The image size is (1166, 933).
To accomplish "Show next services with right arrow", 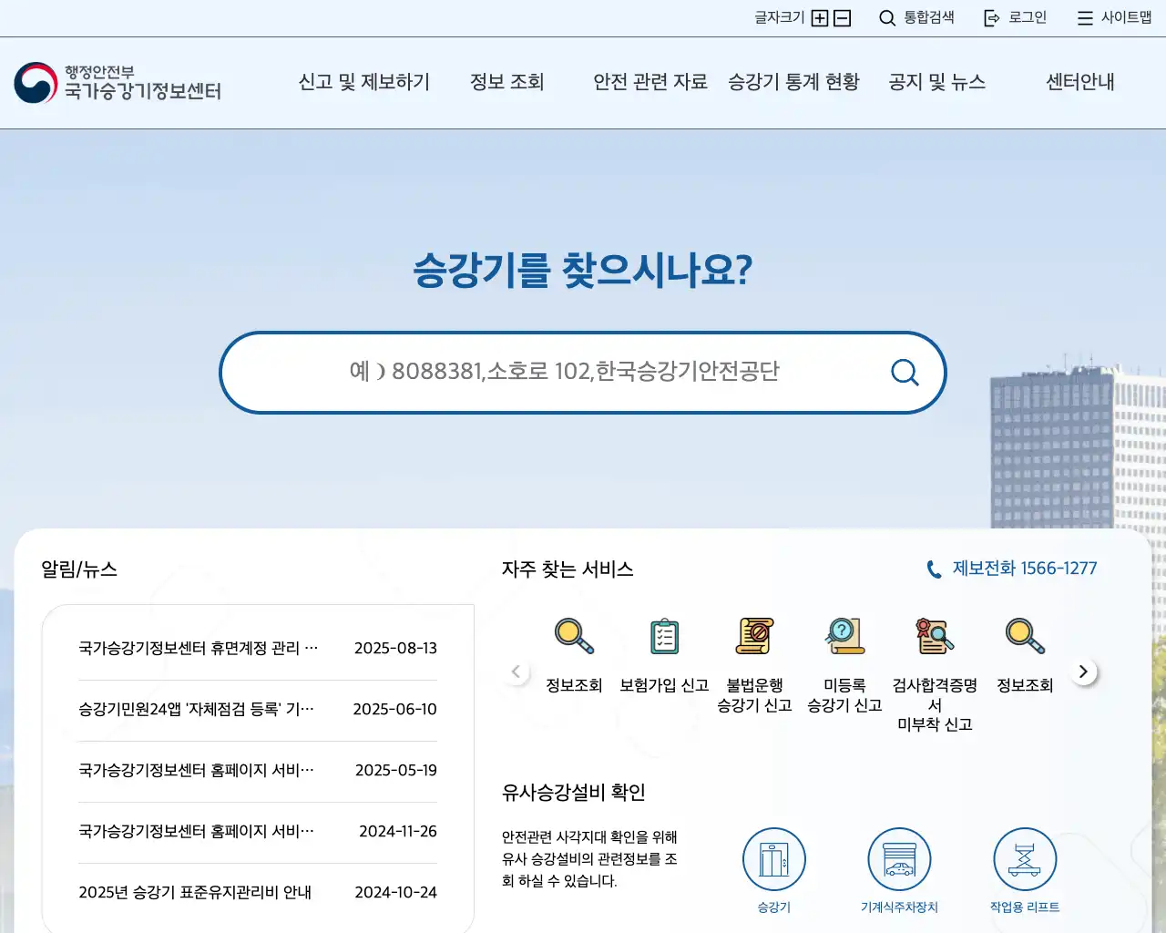I will coord(1083,672).
